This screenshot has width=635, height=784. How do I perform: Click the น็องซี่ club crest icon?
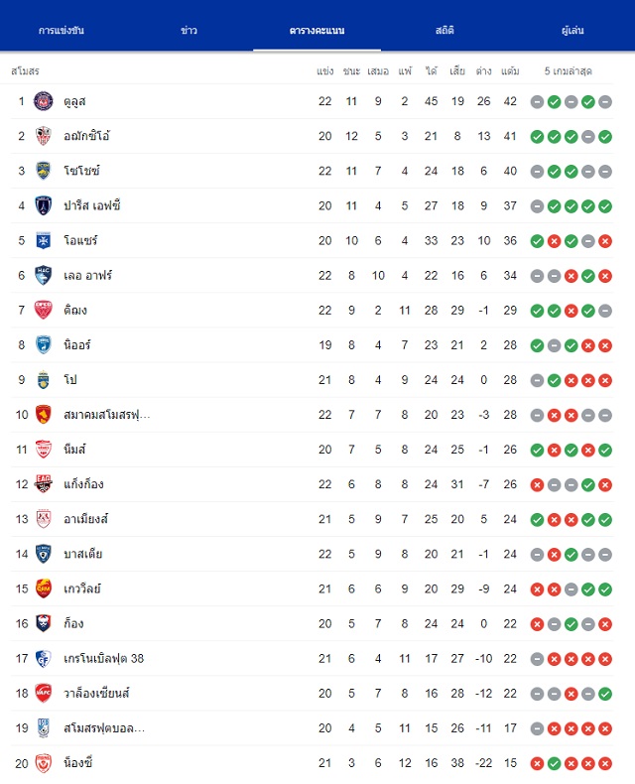coord(44,763)
